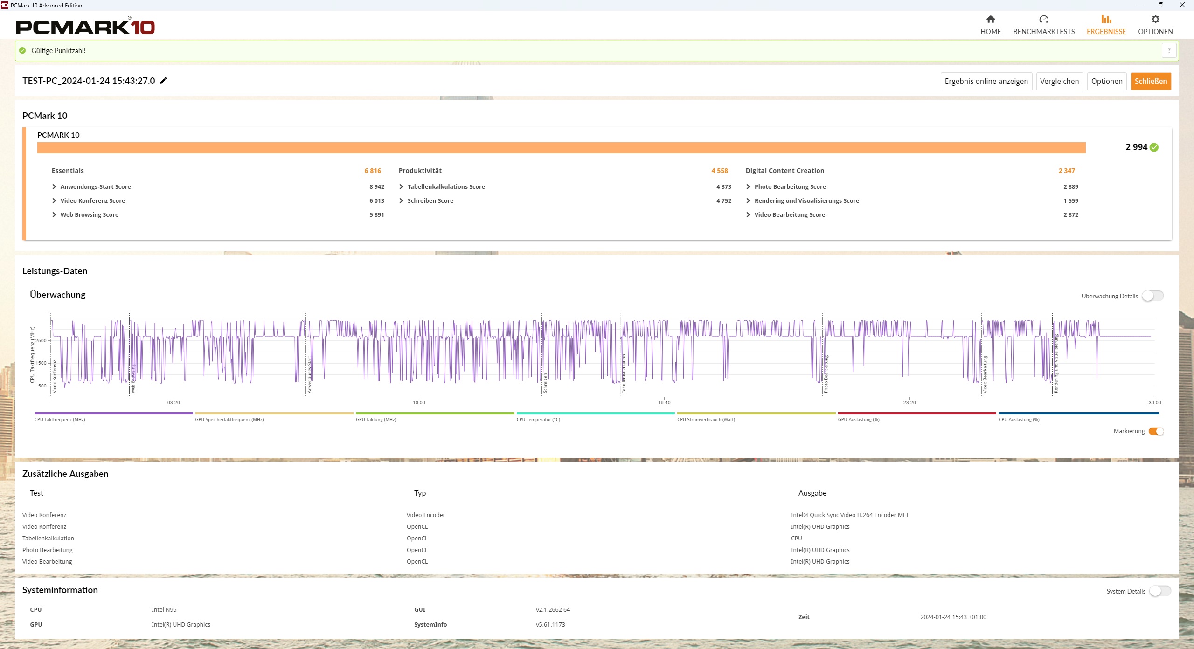Expand Web Browsing Score row
This screenshot has width=1194, height=649.
pos(54,215)
